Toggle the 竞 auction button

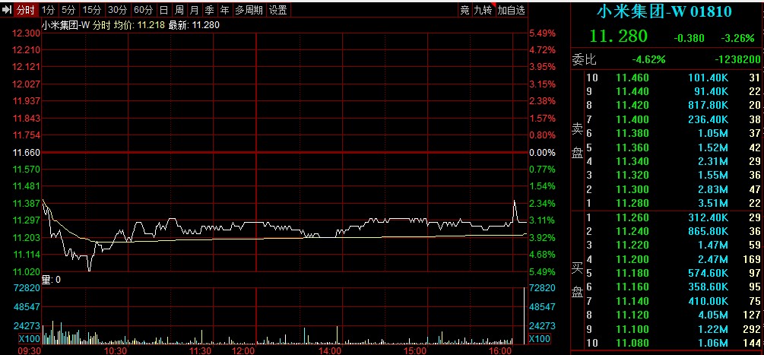[464, 10]
